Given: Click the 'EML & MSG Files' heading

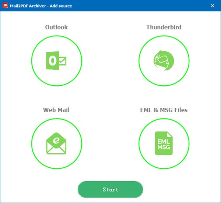Looking at the screenshot, I should tap(164, 110).
